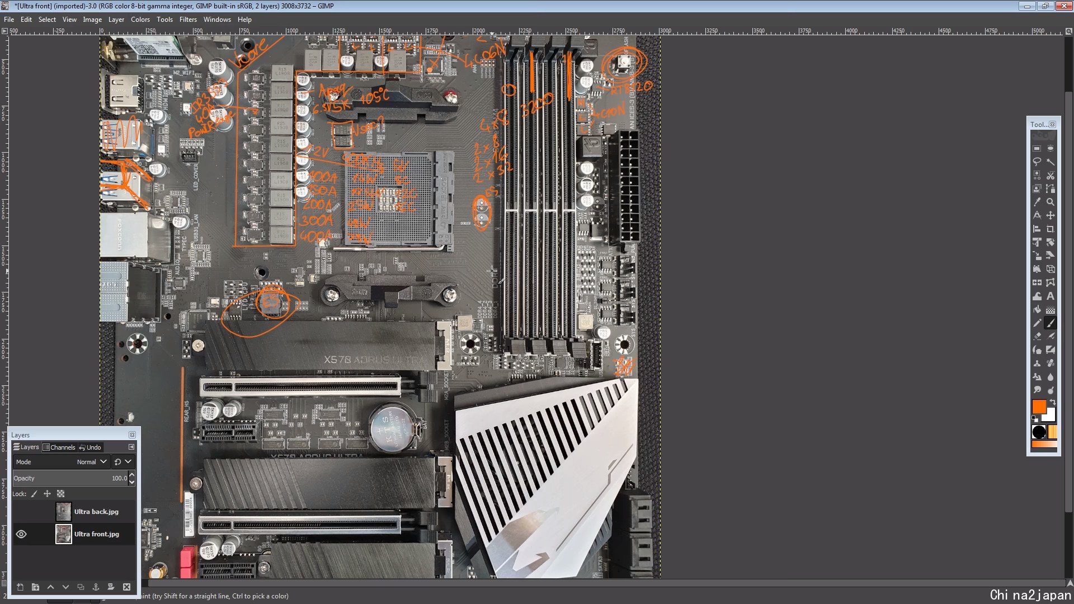This screenshot has width=1074, height=604.
Task: Activate the Unified Transform tool
Action: pos(1037,243)
